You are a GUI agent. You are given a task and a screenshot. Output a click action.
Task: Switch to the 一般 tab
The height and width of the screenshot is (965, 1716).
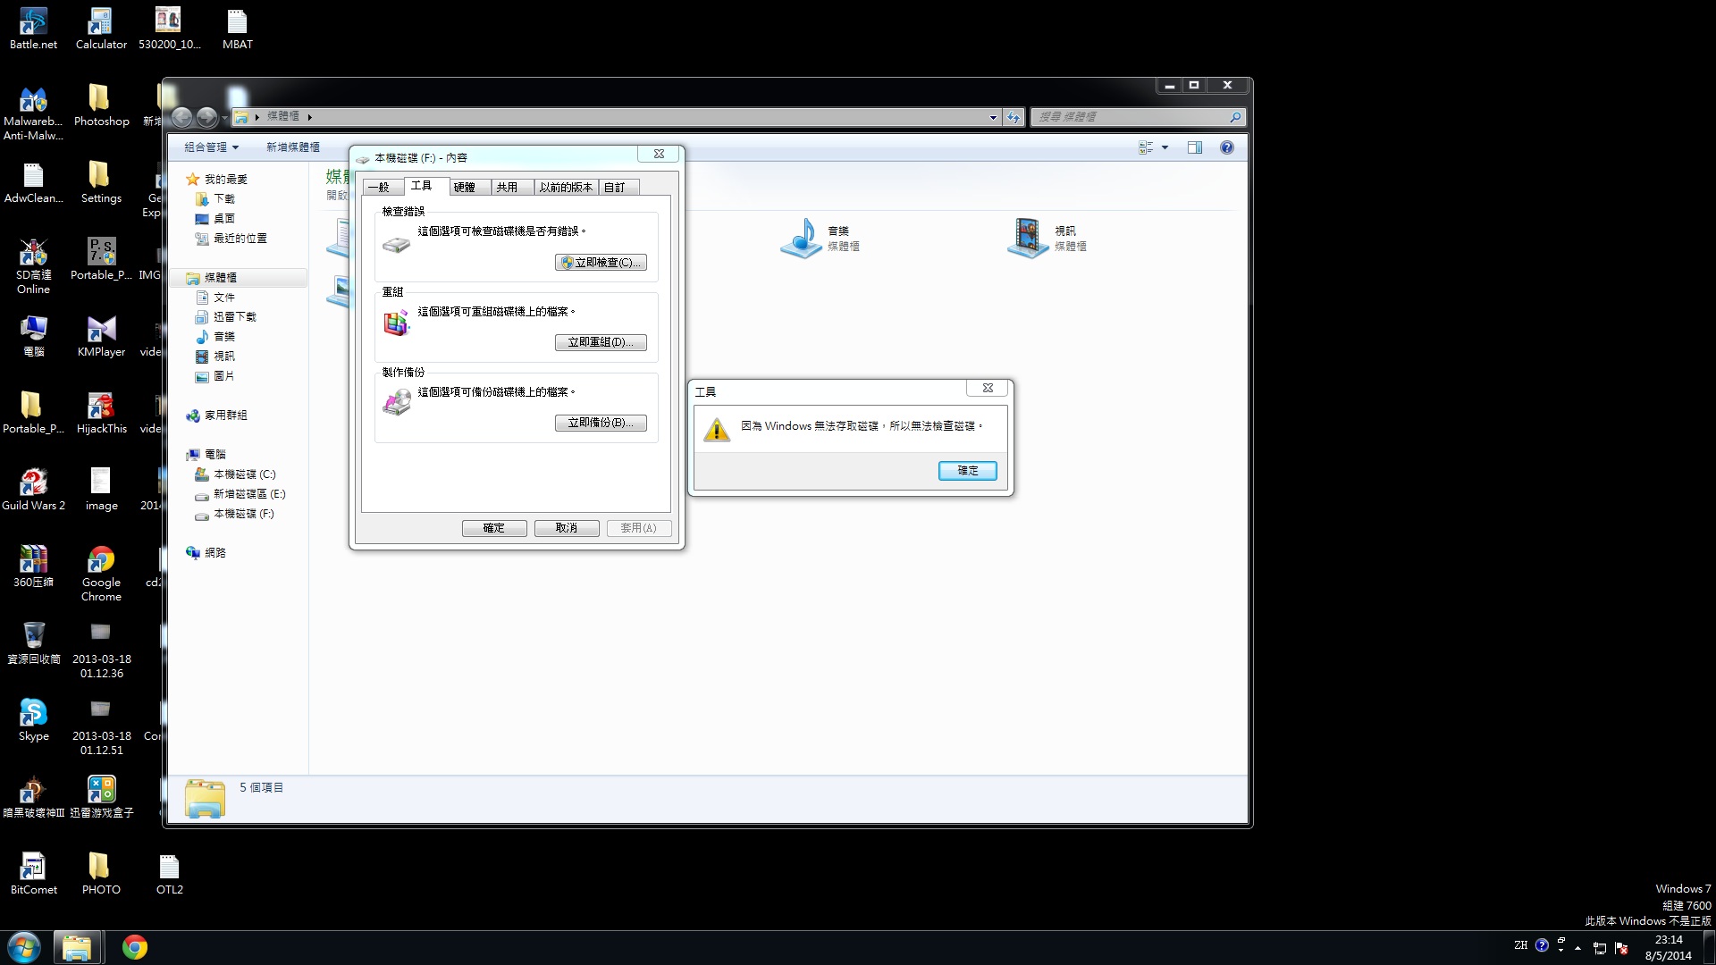click(379, 188)
